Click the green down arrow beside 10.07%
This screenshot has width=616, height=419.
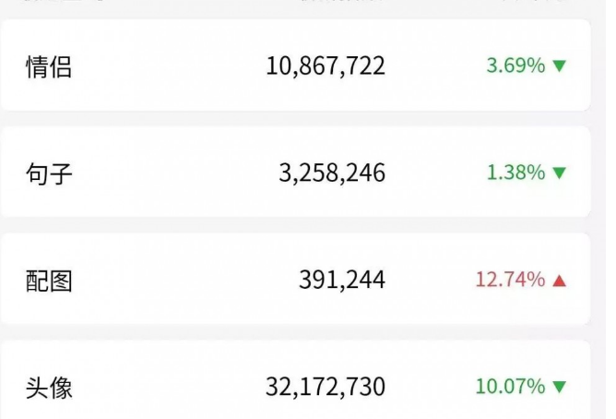click(x=560, y=387)
